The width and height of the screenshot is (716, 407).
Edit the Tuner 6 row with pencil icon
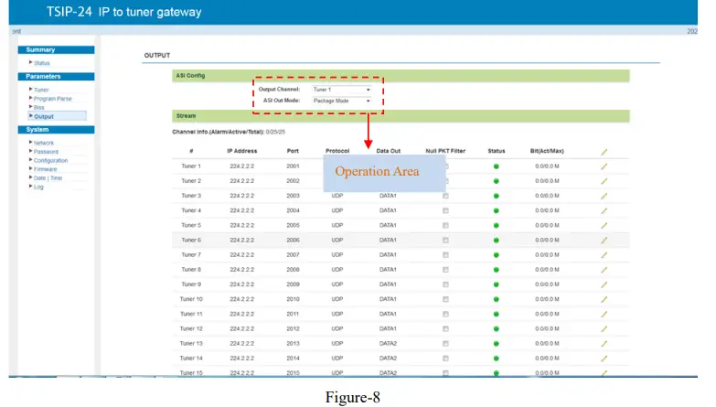(604, 241)
